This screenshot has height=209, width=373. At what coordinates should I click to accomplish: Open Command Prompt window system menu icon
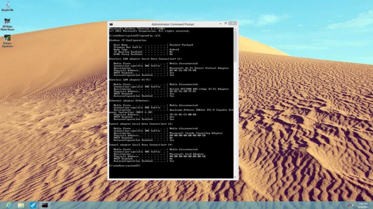pyautogui.click(x=111, y=24)
